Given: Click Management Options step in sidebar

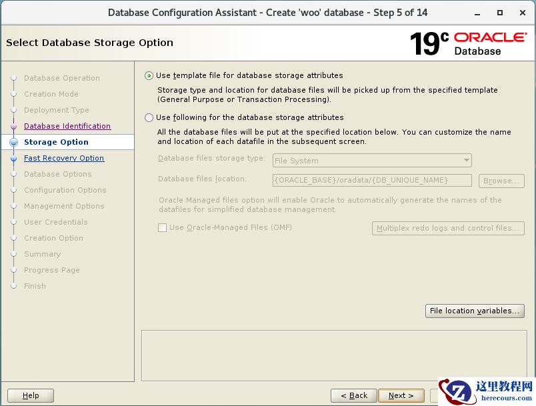Looking at the screenshot, I should (64, 206).
